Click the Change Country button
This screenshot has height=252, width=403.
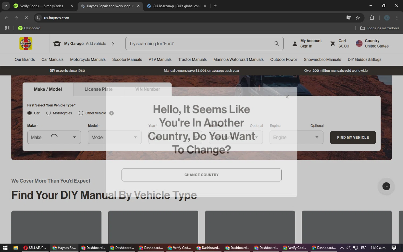(x=201, y=175)
